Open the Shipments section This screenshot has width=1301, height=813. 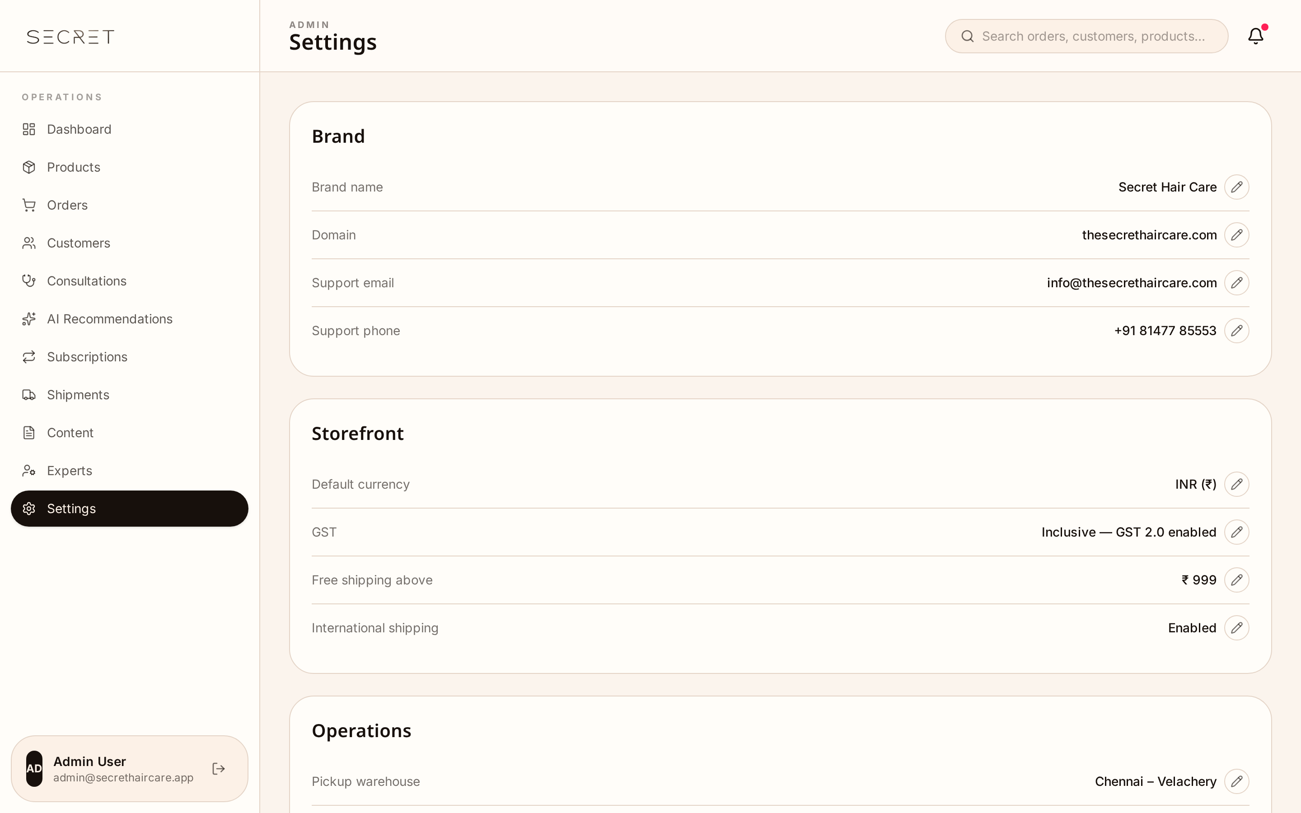(130, 395)
